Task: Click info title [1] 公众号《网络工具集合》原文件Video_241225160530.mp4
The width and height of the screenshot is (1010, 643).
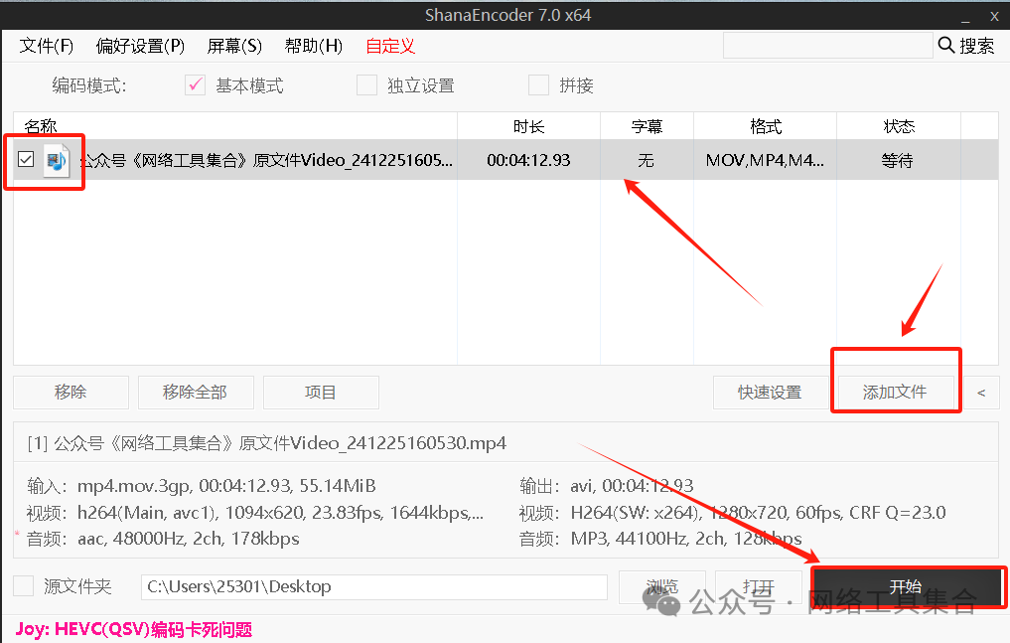Action: click(267, 443)
